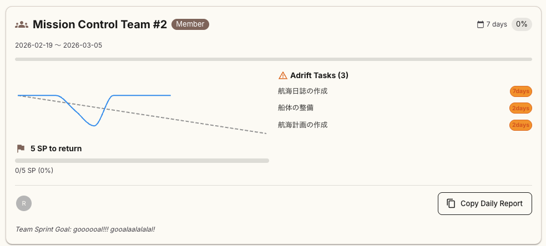Open the 航海計画の作成 task
Viewport: 546px width, 246px height.
(x=303, y=125)
